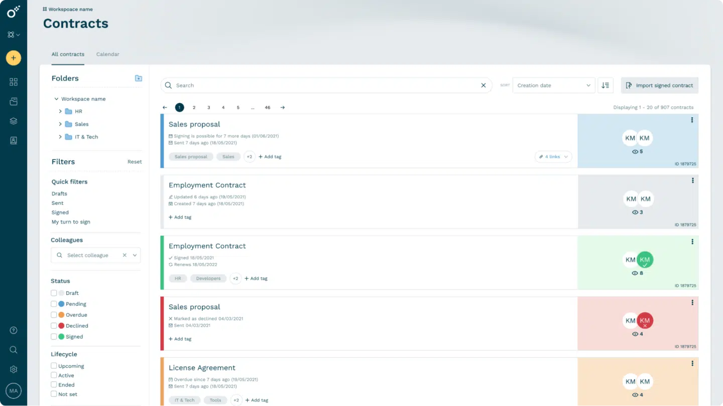The height and width of the screenshot is (406, 723).
Task: Open the templates layers icon in sidebar
Action: coord(14,121)
